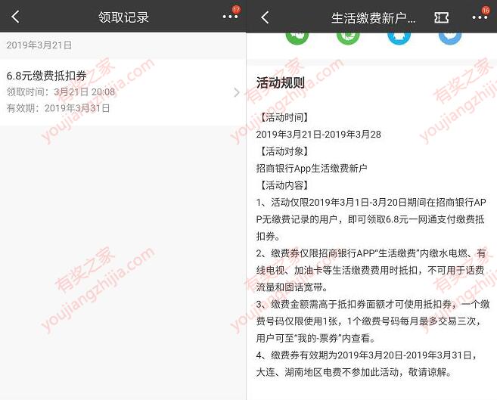The height and width of the screenshot is (400, 497).
Task: Share via the first green WeChat icon
Action: 297,38
